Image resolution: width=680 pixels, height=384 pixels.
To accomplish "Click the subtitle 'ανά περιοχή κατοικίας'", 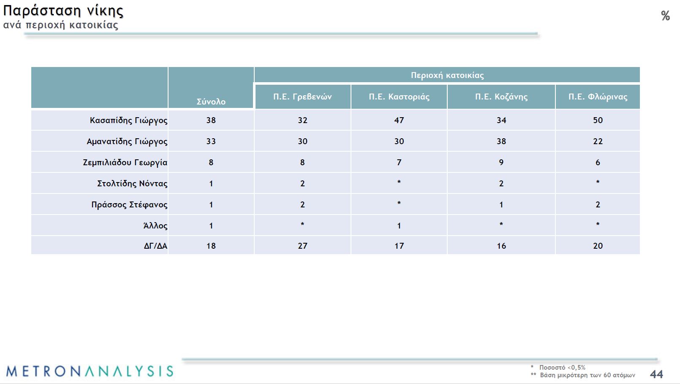I will 61,25.
